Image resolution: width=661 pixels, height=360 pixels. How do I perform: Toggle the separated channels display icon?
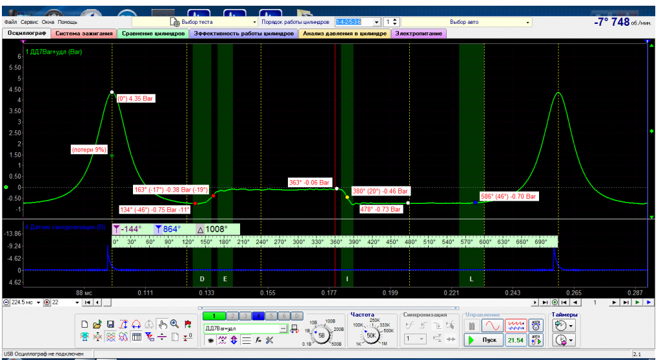pyautogui.click(x=110, y=337)
